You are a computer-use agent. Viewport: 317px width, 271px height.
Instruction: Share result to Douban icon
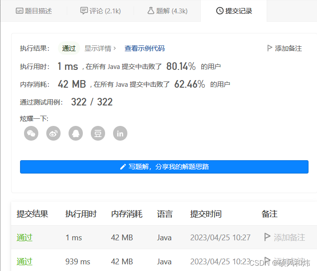98,133
